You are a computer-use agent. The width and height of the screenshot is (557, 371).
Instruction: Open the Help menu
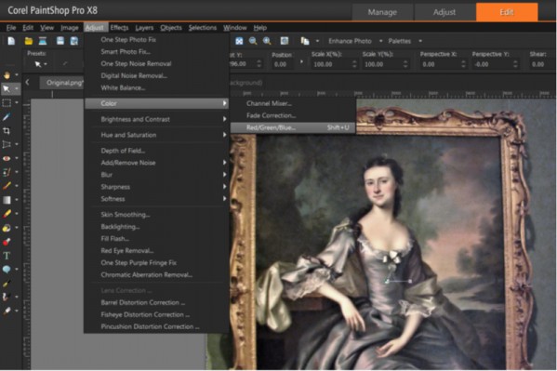(x=260, y=27)
